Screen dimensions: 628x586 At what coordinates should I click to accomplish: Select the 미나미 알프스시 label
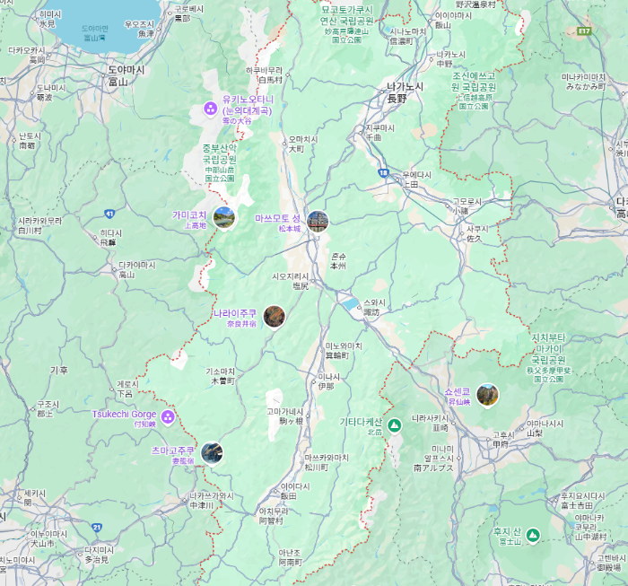(x=433, y=459)
